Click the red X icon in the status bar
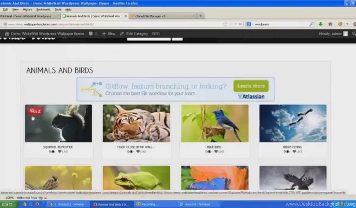 46,198
